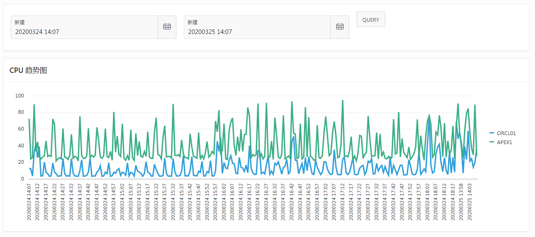
Task: Open the calendar picker for the end date
Action: [x=340, y=27]
